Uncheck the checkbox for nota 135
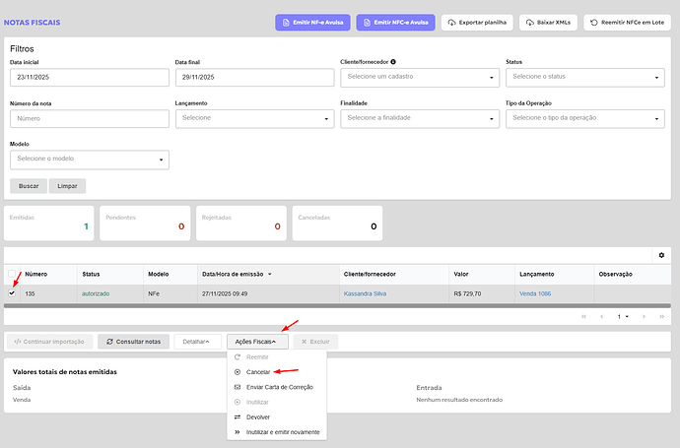The width and height of the screenshot is (680, 448). tap(12, 293)
